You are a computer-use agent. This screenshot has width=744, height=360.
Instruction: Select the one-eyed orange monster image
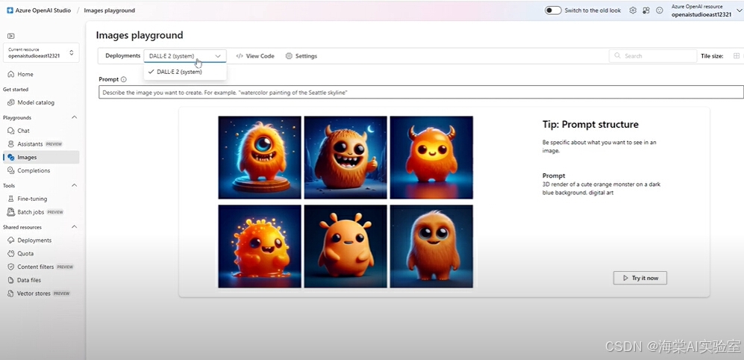260,157
